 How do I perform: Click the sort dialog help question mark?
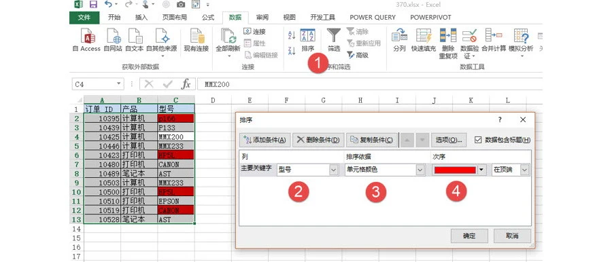click(x=500, y=119)
